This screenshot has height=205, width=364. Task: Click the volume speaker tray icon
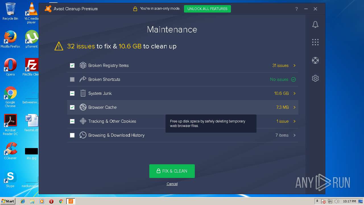click(337, 202)
